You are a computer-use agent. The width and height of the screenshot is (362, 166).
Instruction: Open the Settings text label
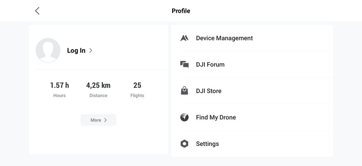click(207, 144)
